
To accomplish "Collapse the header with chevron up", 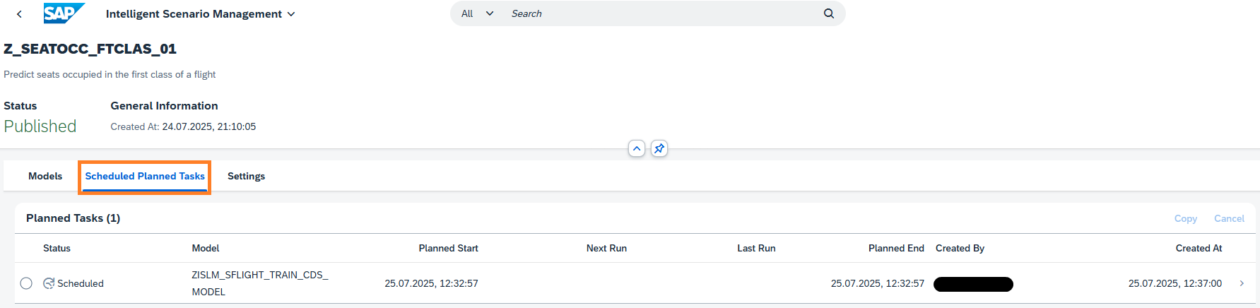I will (x=637, y=149).
